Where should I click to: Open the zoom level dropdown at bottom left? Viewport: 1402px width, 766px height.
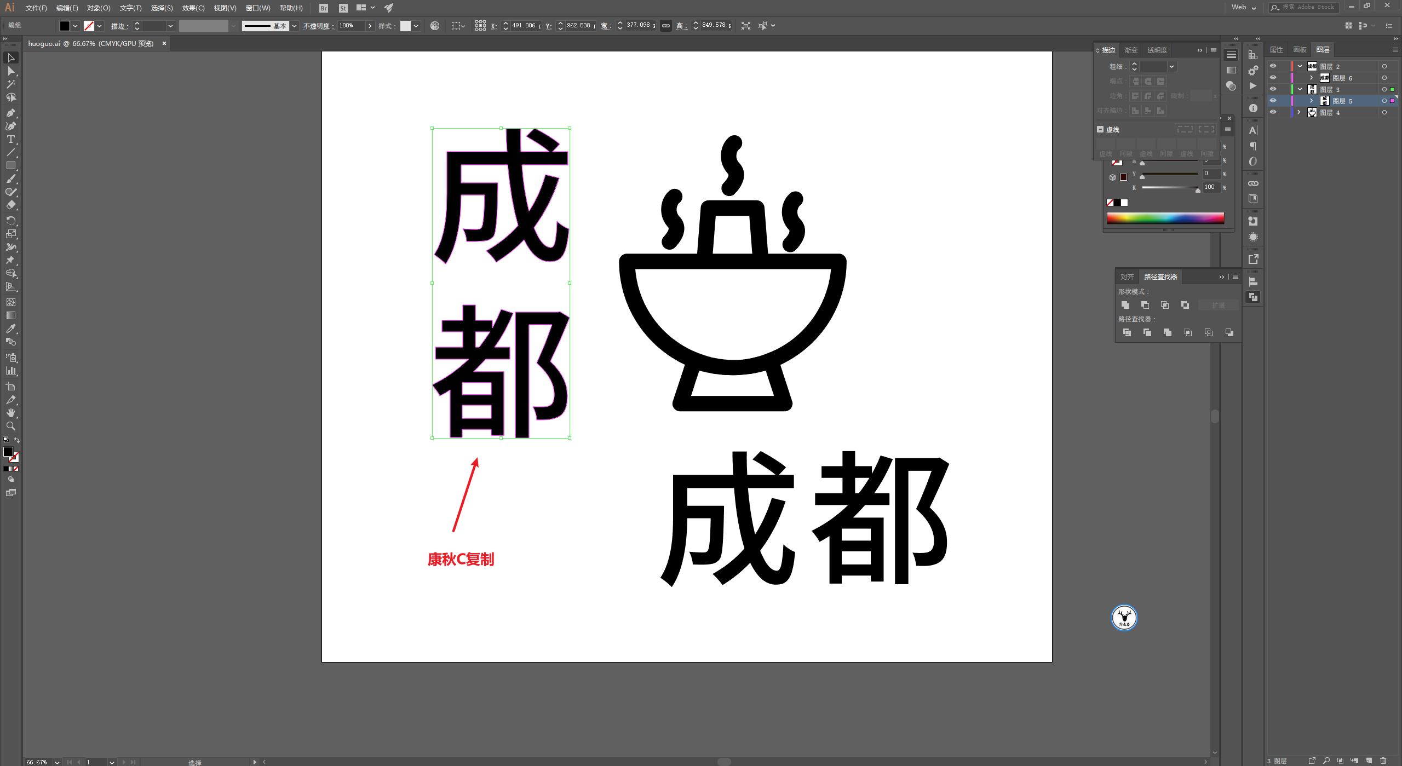point(57,762)
